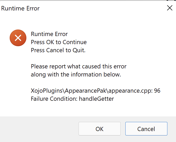Click the red error circle icon
This screenshot has height=142, width=176.
tap(18, 38)
